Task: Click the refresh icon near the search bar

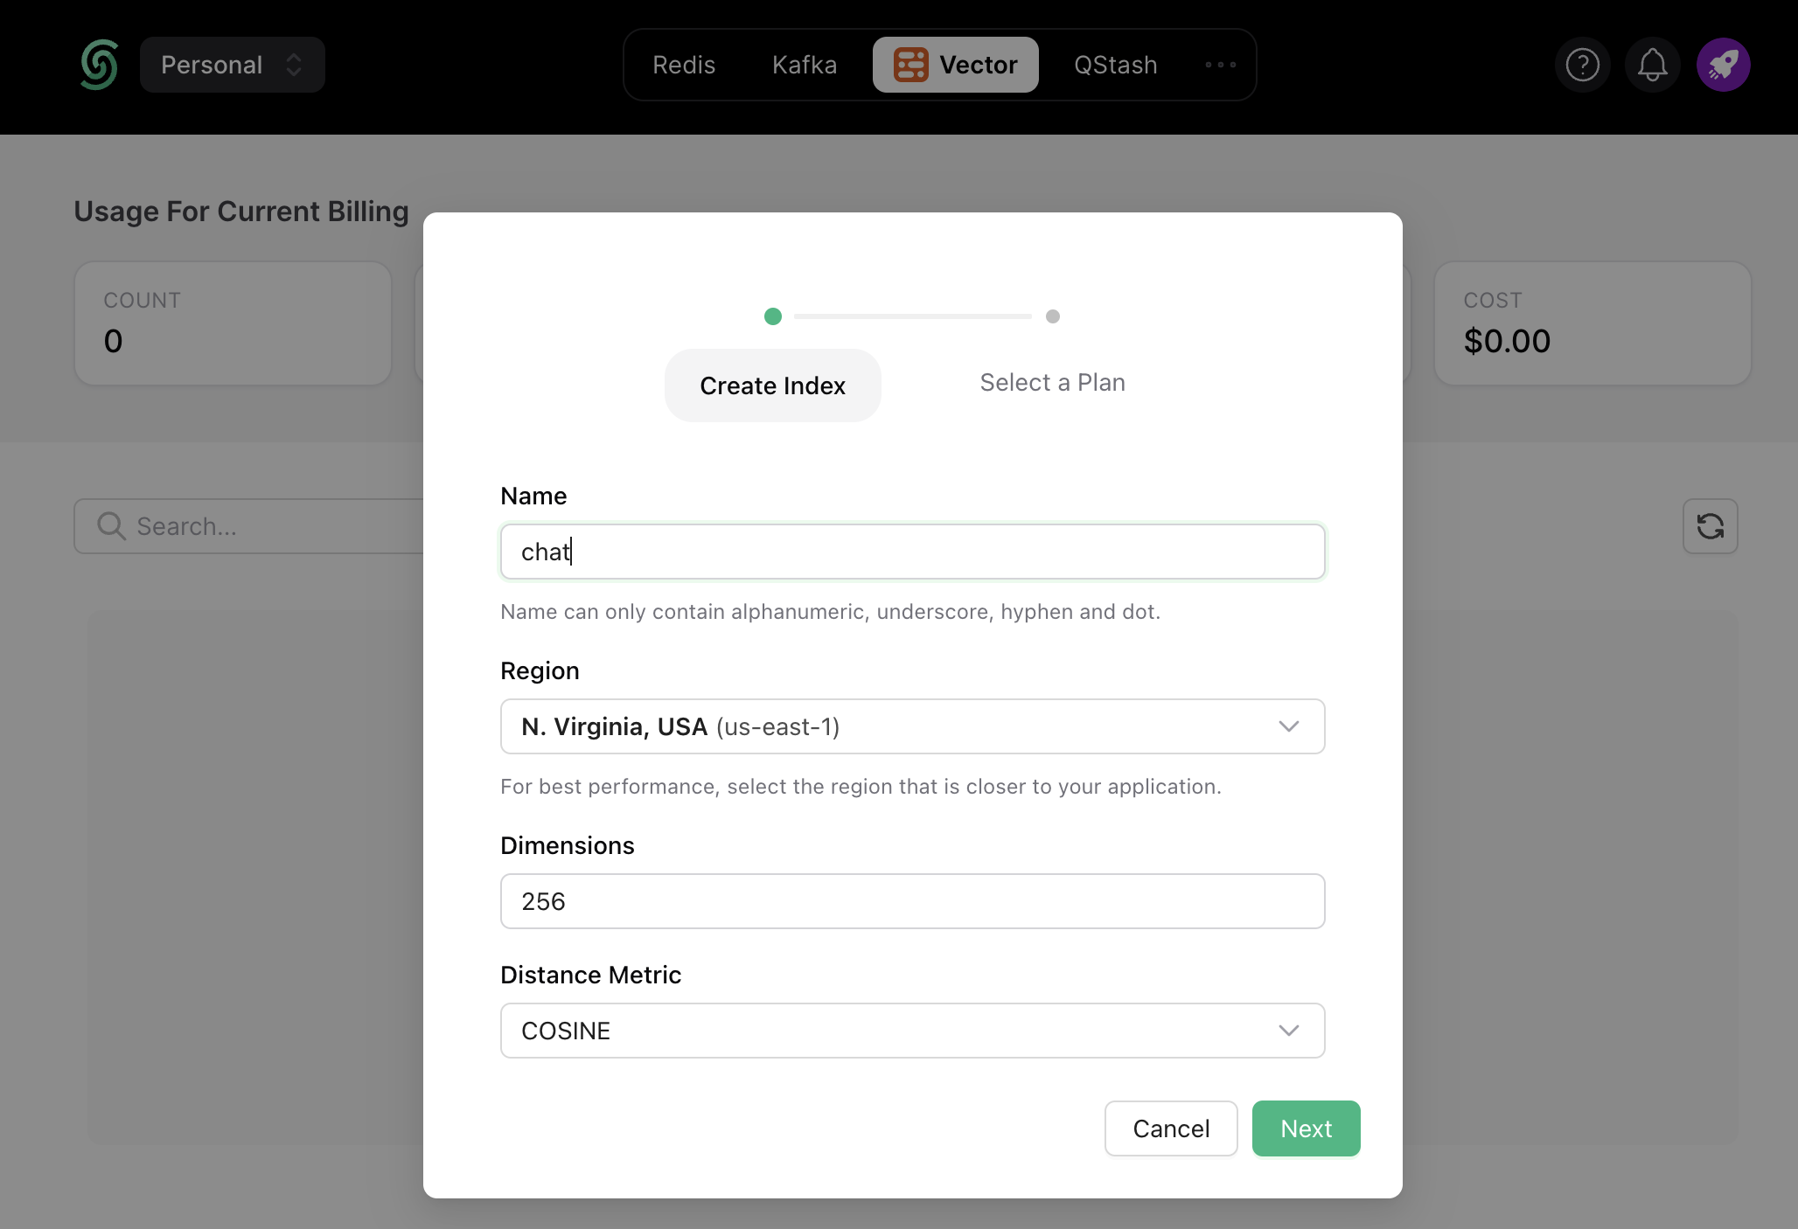Action: (x=1710, y=525)
